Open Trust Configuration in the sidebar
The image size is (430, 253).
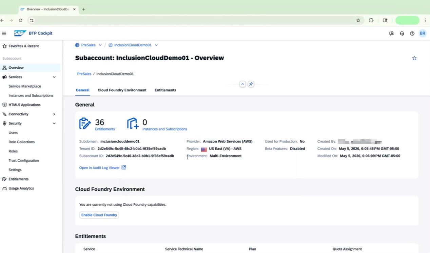click(24, 161)
